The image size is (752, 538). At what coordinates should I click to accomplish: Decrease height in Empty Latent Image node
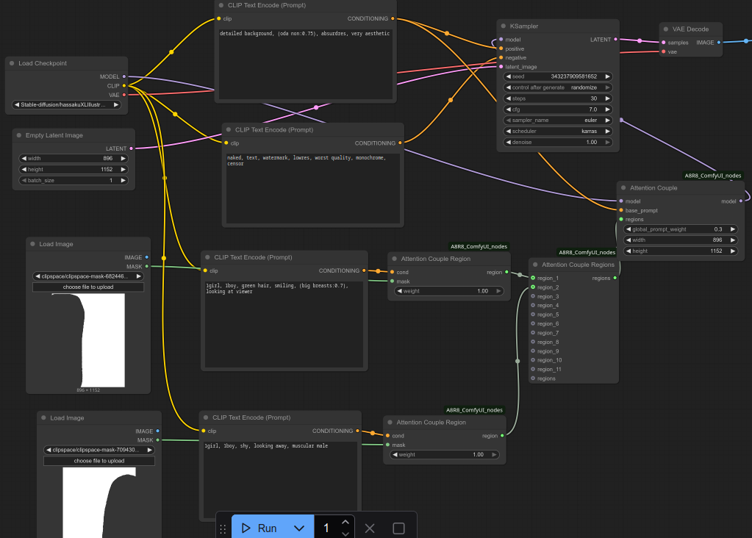(24, 169)
